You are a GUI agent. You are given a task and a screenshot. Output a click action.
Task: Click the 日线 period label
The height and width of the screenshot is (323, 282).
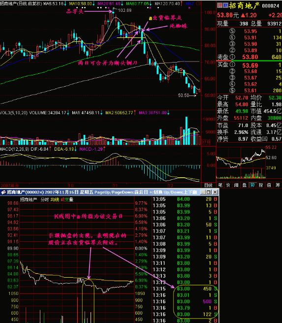coord(208,185)
